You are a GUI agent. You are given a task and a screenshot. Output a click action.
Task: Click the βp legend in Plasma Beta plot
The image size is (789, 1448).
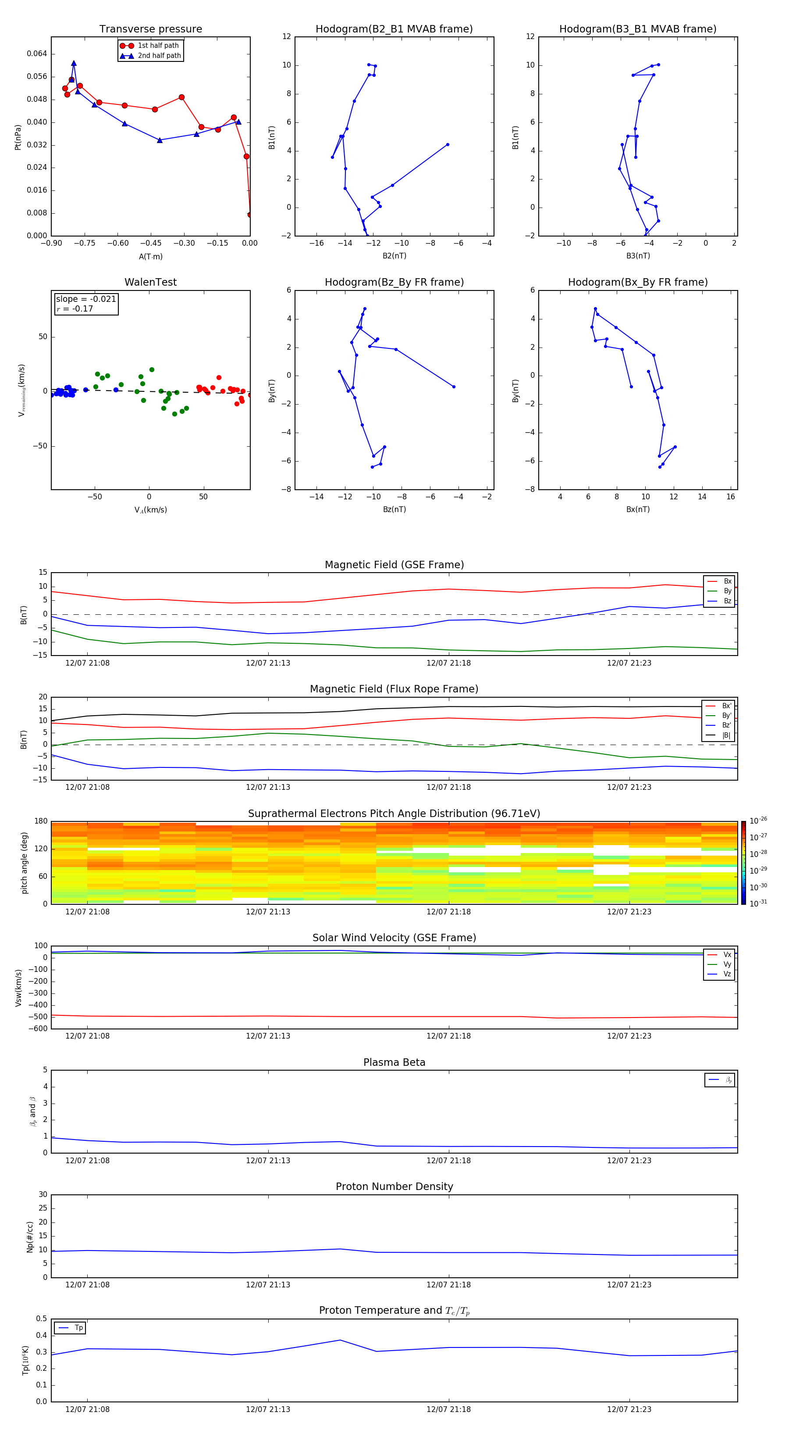tap(720, 1080)
